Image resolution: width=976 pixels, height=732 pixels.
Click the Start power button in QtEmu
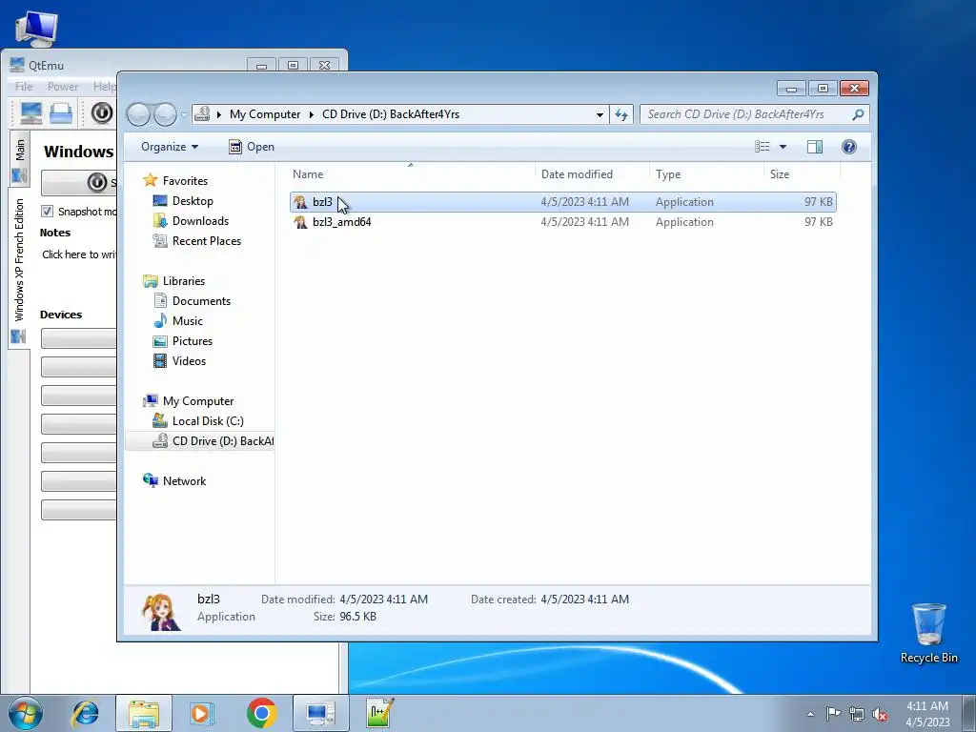click(79, 182)
